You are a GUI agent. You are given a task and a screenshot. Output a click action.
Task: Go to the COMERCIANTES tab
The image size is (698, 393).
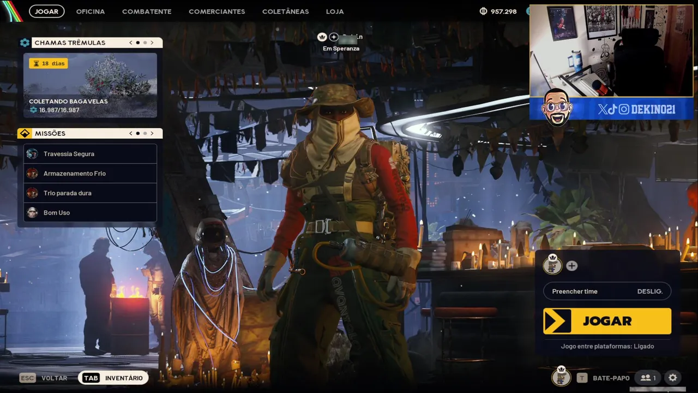(217, 11)
